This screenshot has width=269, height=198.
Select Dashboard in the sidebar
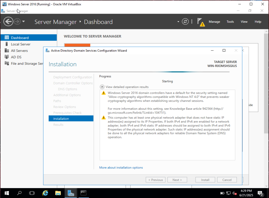pos(29,38)
